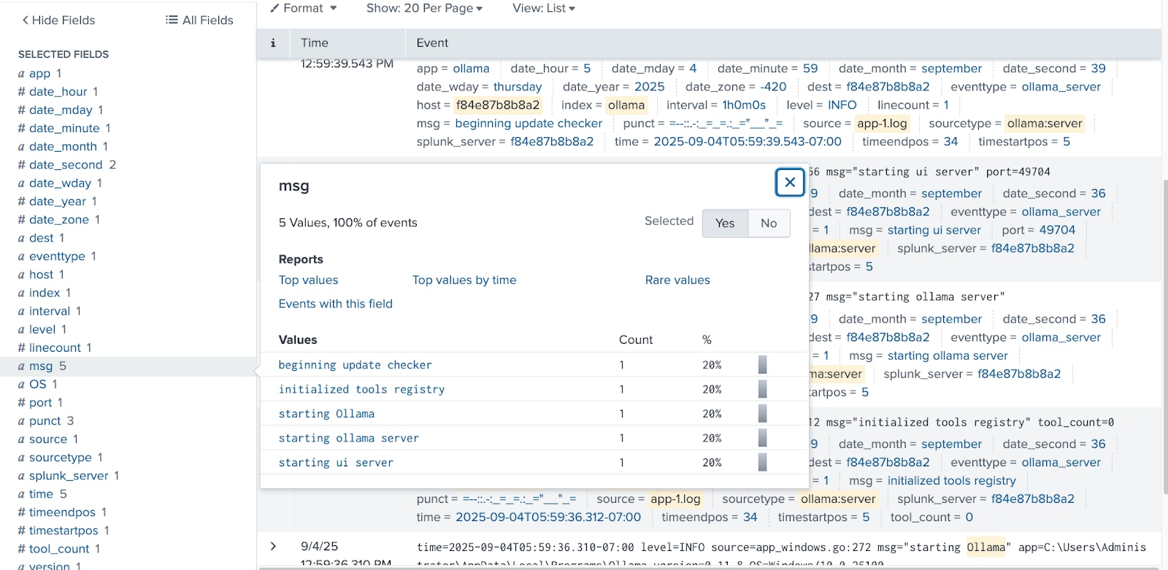Open Rare values report

point(677,280)
